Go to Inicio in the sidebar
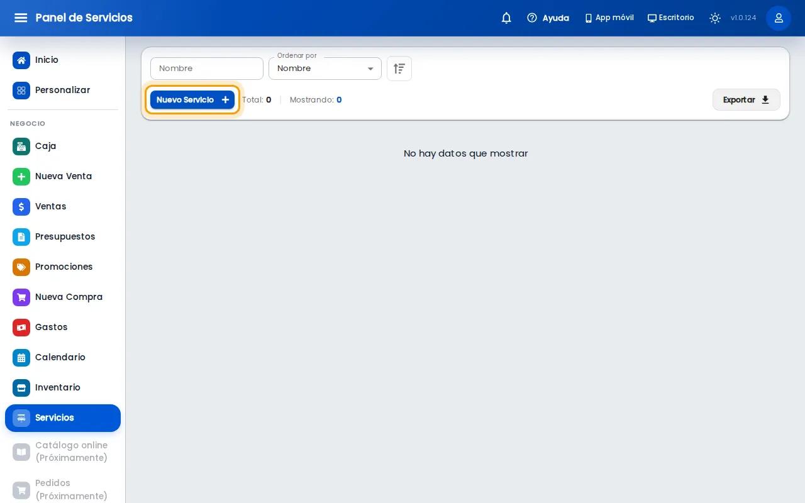Screen dimensions: 805x503 tap(63, 60)
